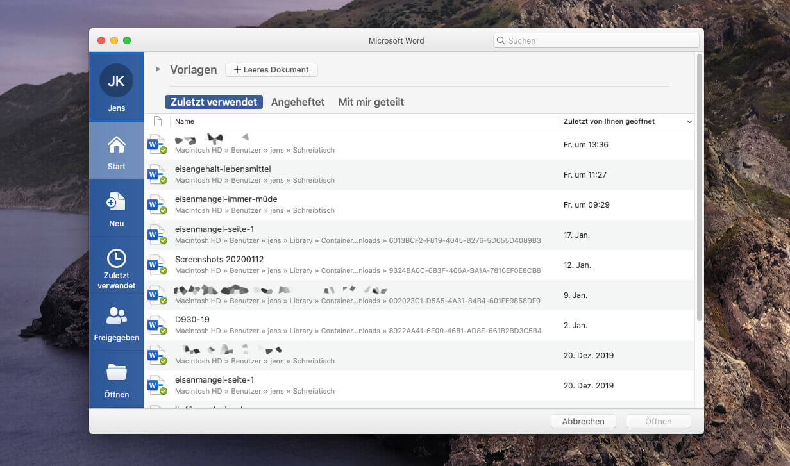
Task: Select the Screenshots 20200112 document row
Action: coord(359,265)
